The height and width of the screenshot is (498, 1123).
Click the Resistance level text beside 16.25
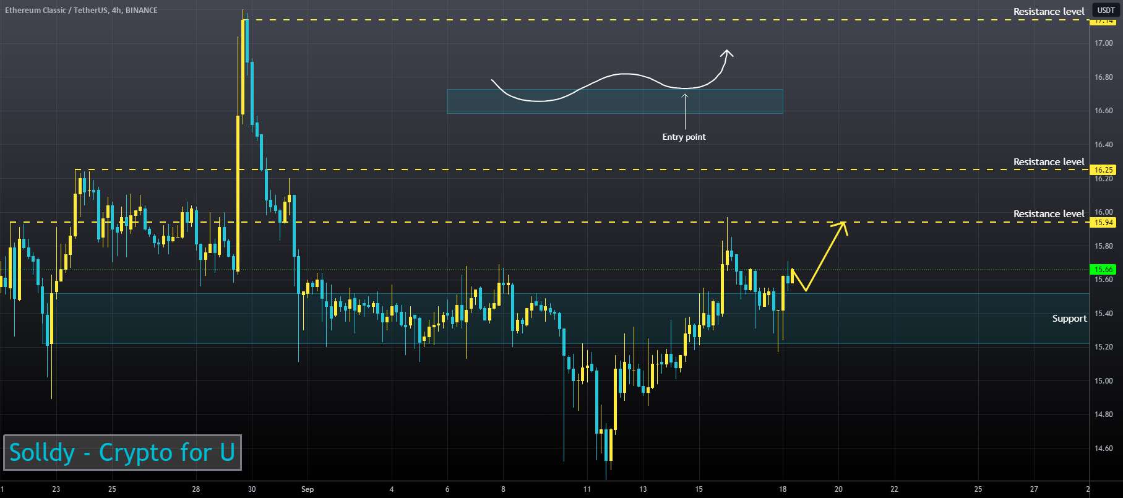[1049, 162]
